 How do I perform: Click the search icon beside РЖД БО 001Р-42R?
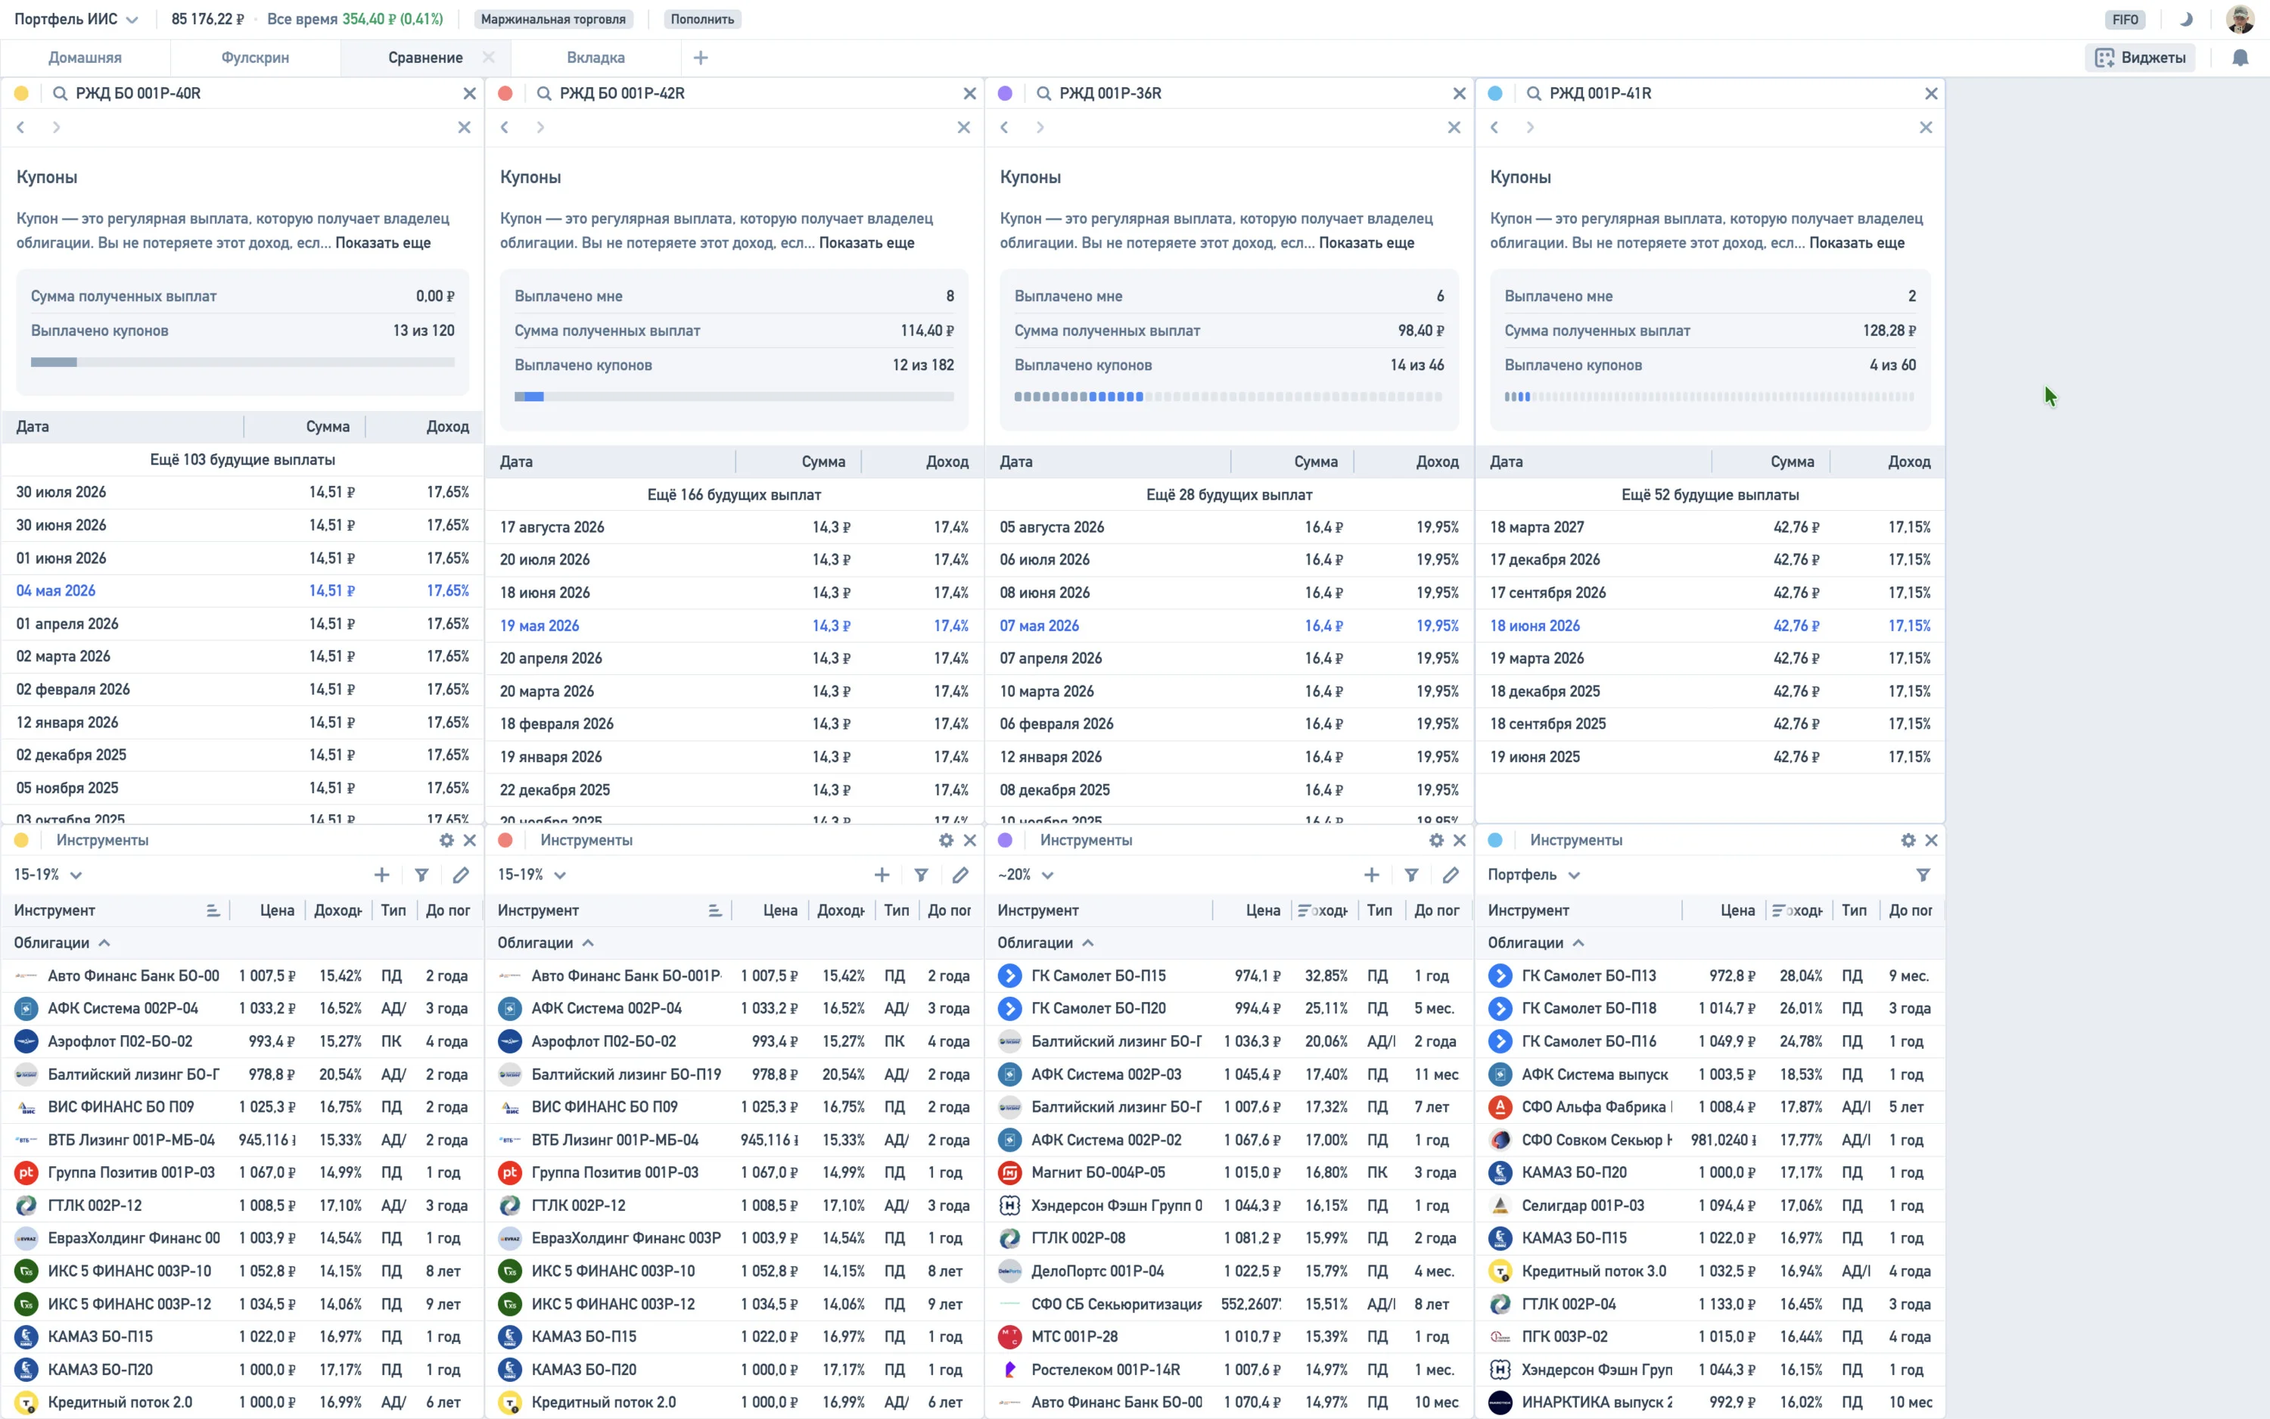(x=544, y=93)
